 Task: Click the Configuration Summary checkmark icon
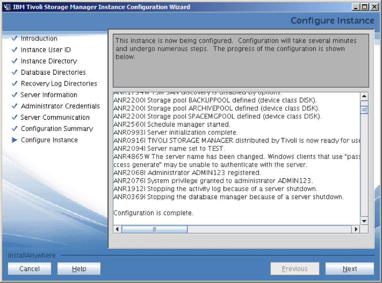[x=14, y=128]
